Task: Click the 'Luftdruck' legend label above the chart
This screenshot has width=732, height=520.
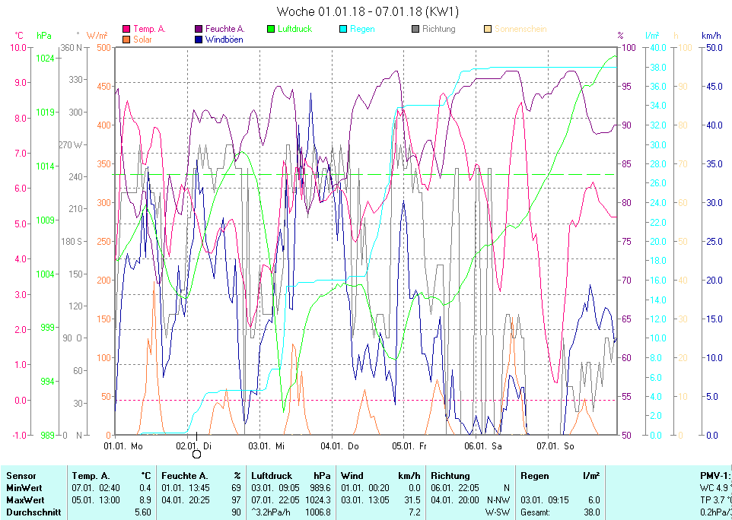Action: coord(294,29)
